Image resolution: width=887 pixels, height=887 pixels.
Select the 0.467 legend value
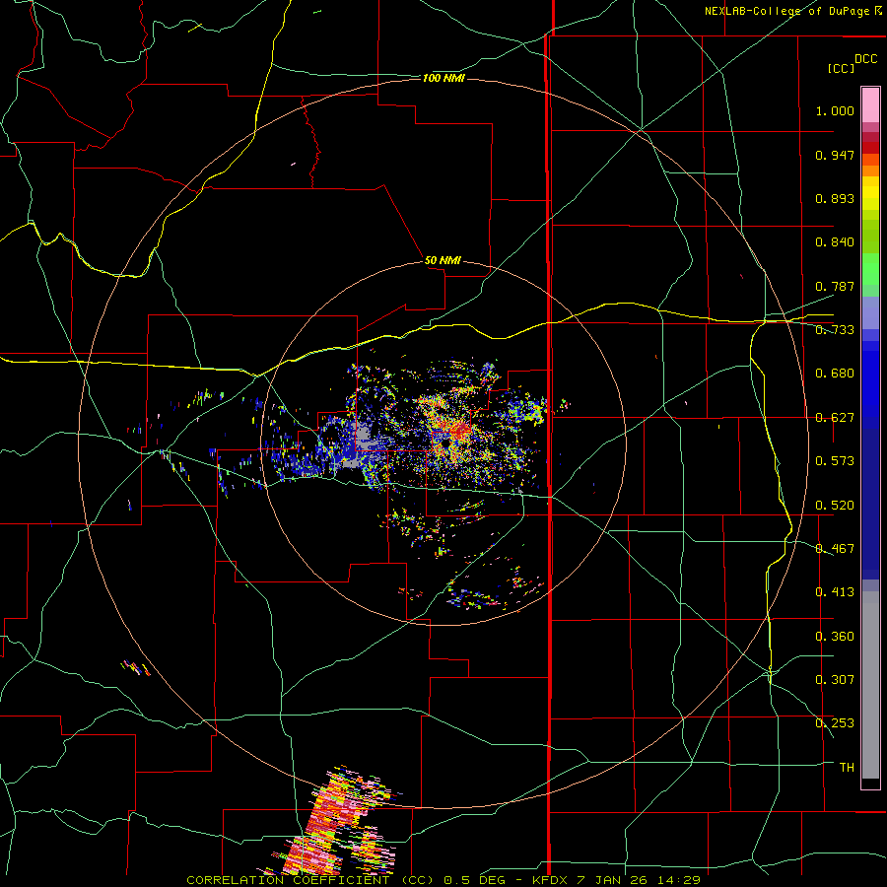point(835,549)
